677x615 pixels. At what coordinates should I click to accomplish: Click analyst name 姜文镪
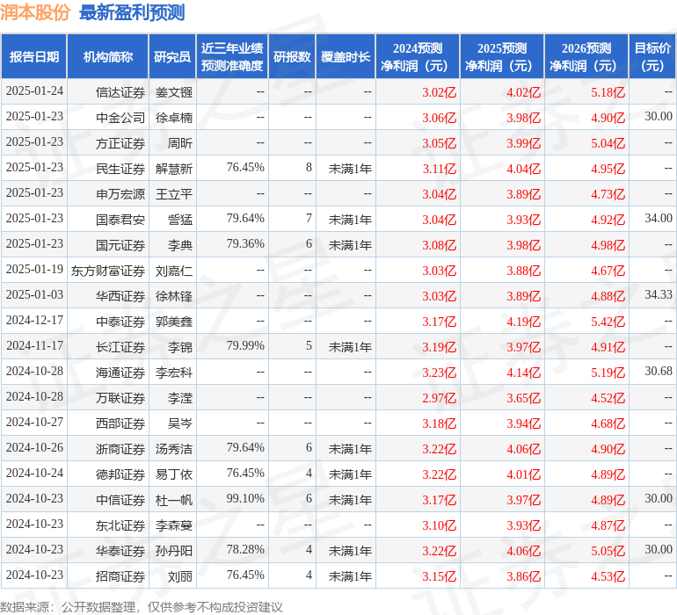point(174,92)
